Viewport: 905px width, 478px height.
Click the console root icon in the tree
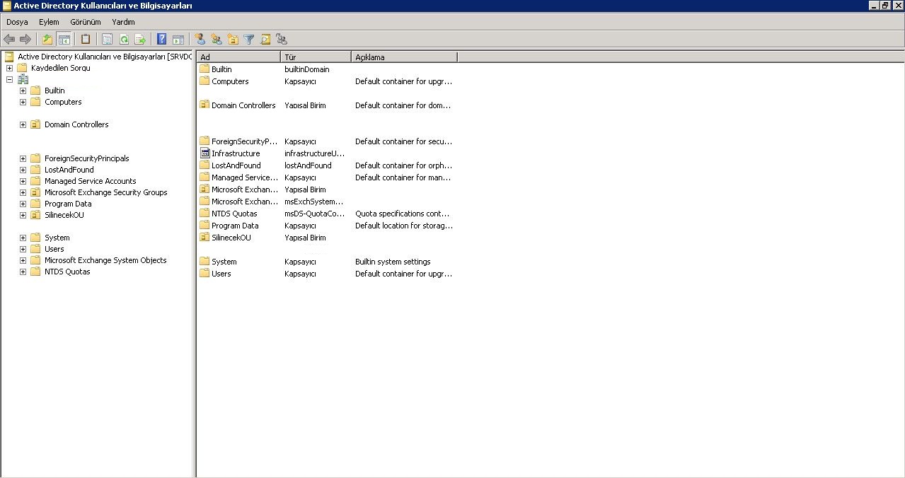pyautogui.click(x=8, y=57)
